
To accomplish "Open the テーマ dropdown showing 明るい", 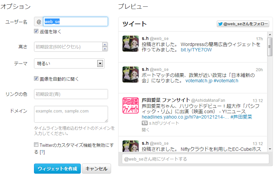I will coord(69,63).
